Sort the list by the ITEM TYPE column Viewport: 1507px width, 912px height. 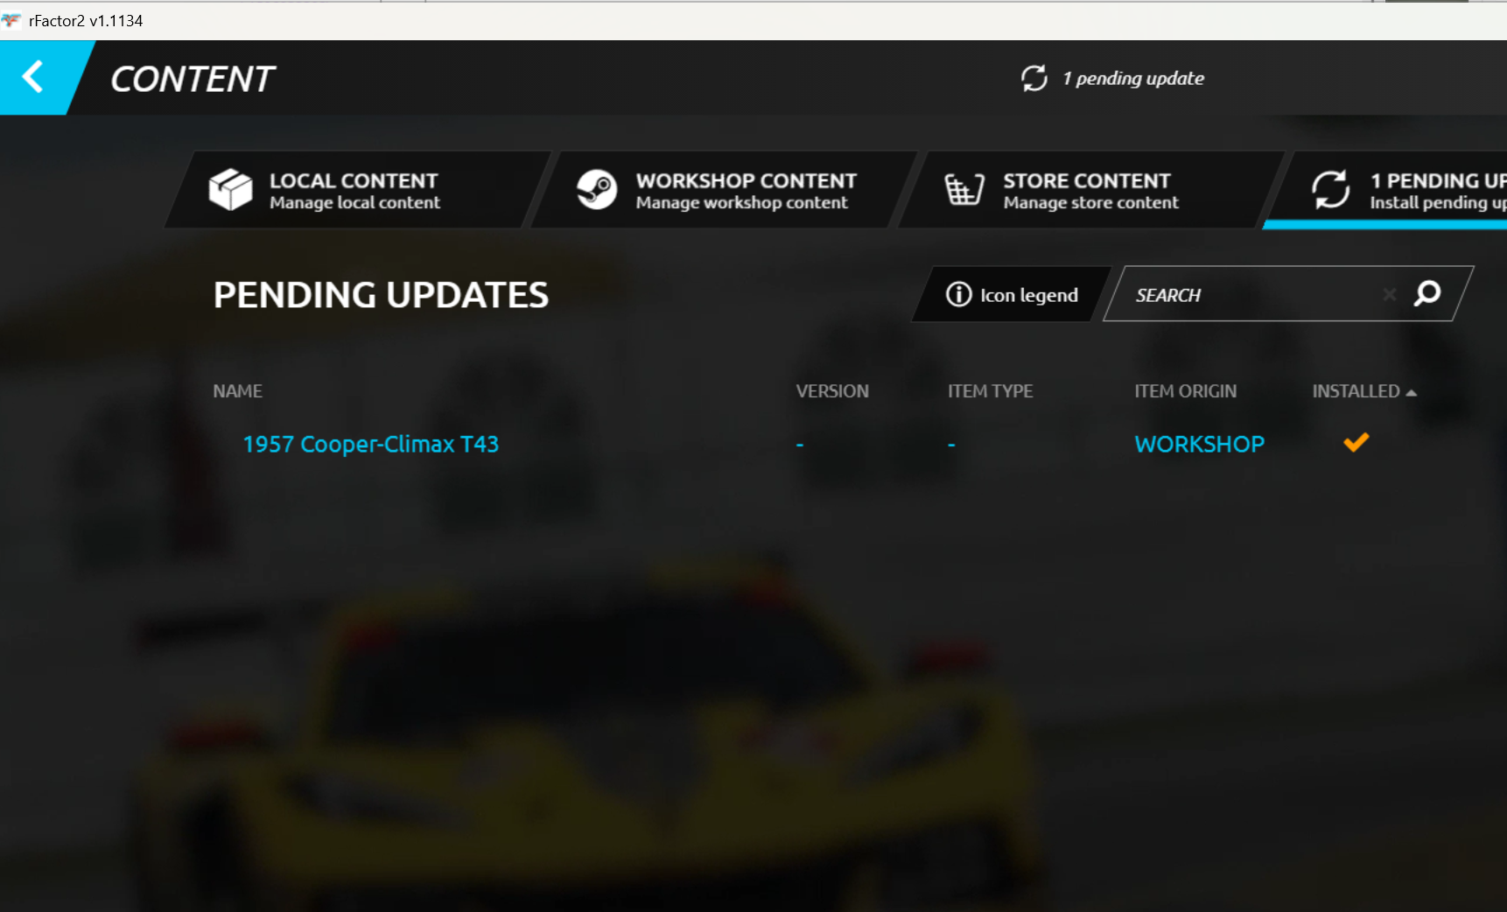[990, 391]
